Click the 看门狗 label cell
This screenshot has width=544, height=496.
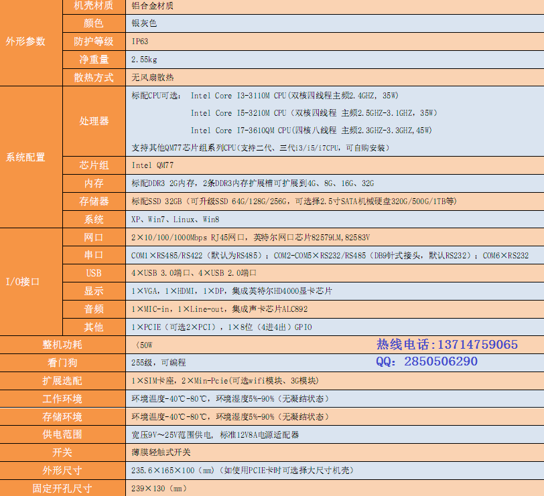click(x=62, y=362)
